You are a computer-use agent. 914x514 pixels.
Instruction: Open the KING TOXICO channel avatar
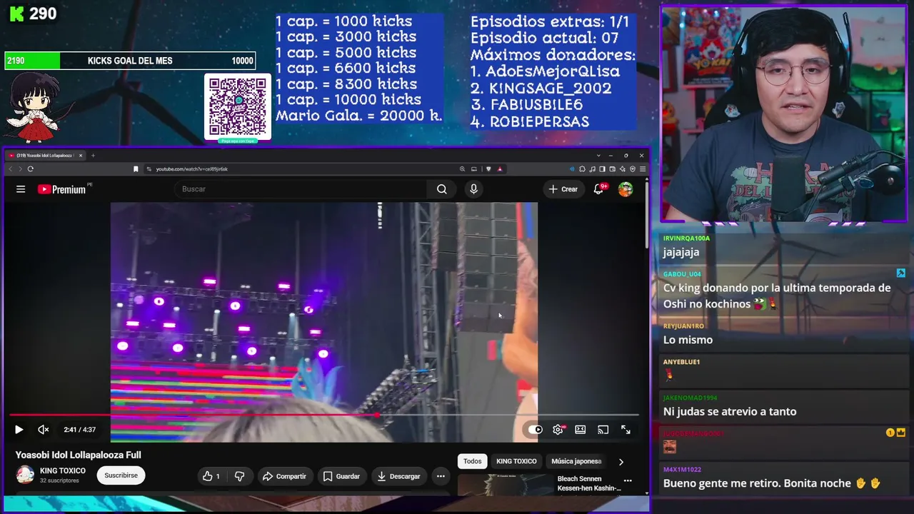click(x=25, y=475)
